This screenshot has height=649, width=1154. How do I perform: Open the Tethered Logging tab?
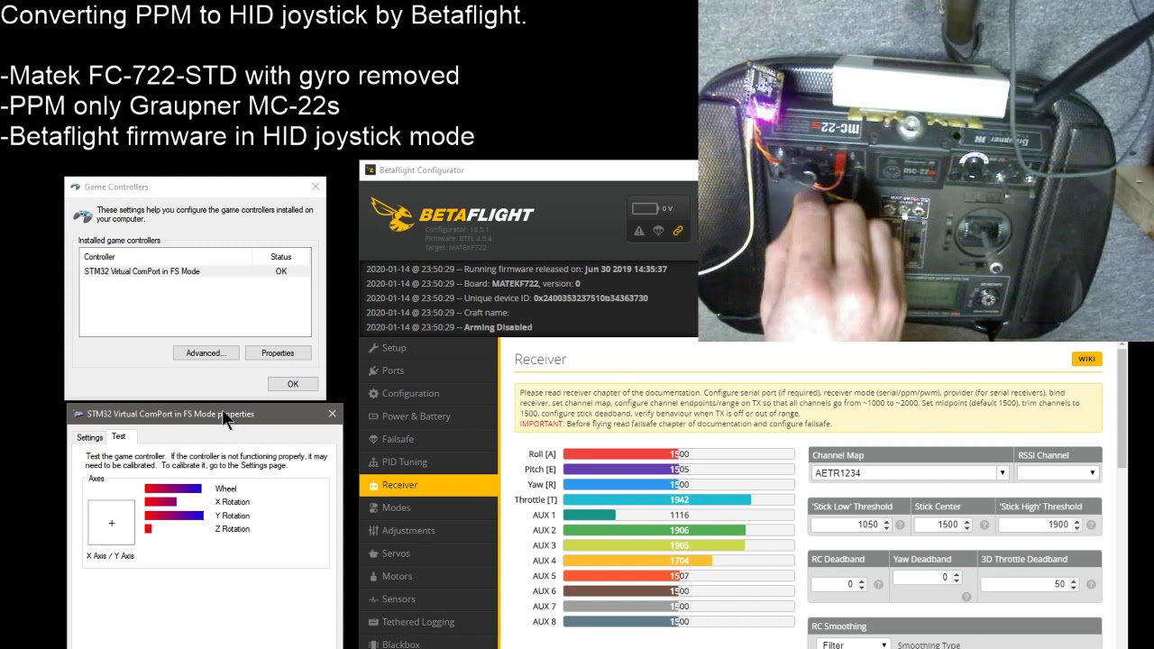point(428,622)
